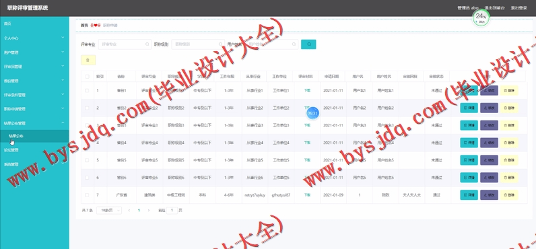The width and height of the screenshot is (536, 249).
Task: Click the cell reading gfhutyui87
Action: 281,195
